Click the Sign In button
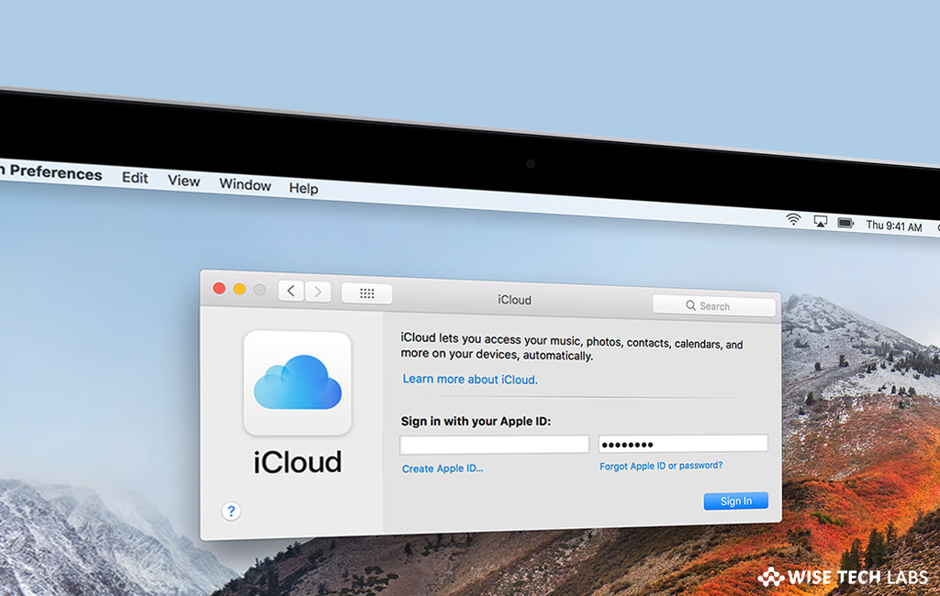This screenshot has height=596, width=940. click(x=735, y=501)
